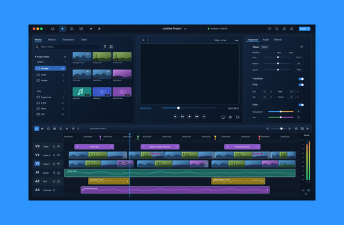
Task: Expand the Bins section in media sidebar
Action: pos(65,91)
